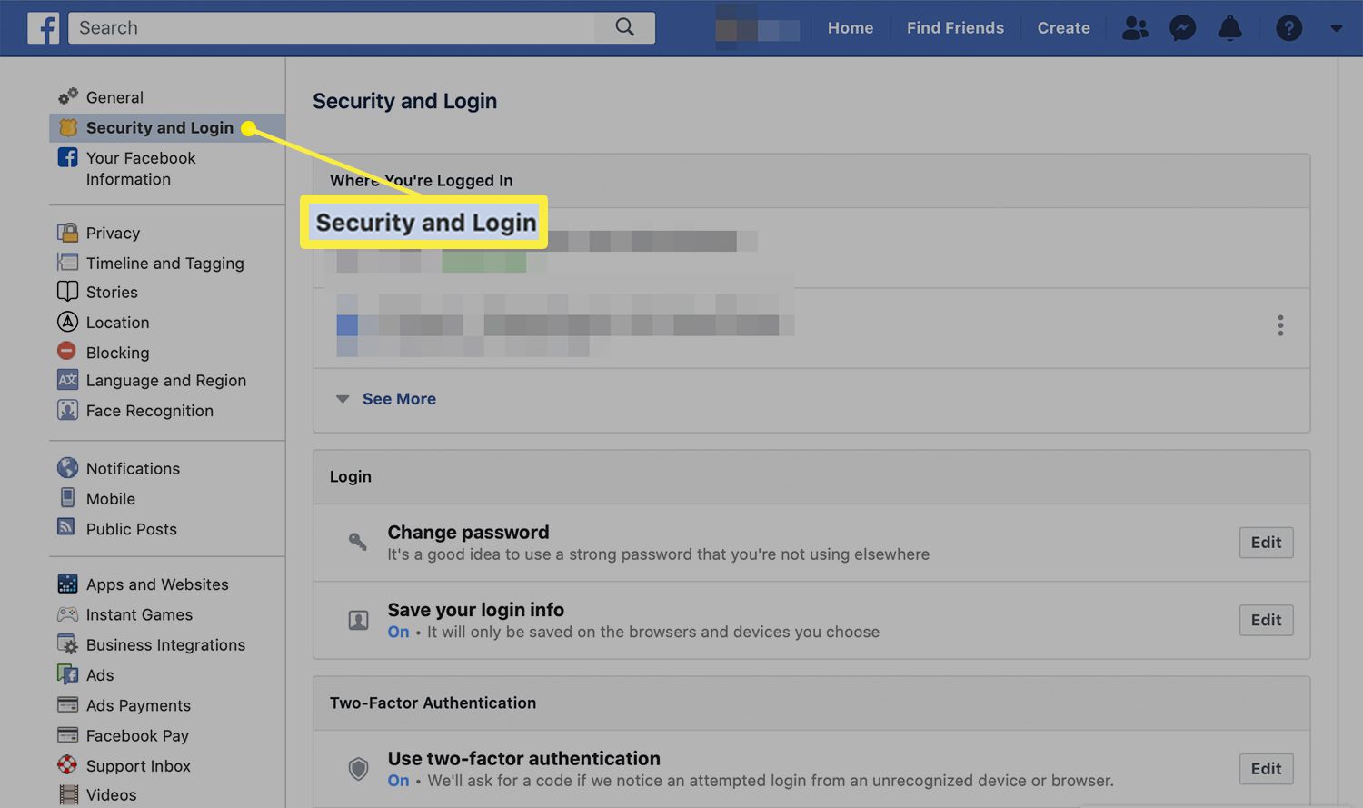Image resolution: width=1363 pixels, height=808 pixels.
Task: Edit the Change password setting
Action: pyautogui.click(x=1266, y=543)
